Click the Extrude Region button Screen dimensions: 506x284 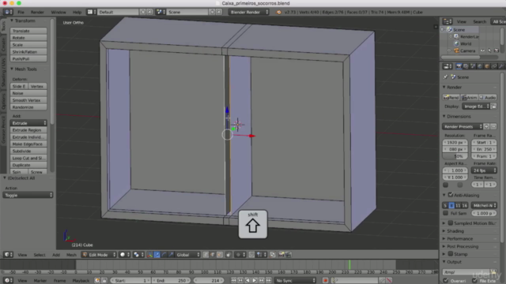[x=28, y=130]
